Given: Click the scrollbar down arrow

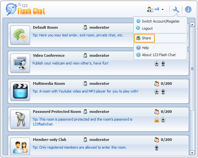Looking at the screenshot, I should (x=192, y=153).
